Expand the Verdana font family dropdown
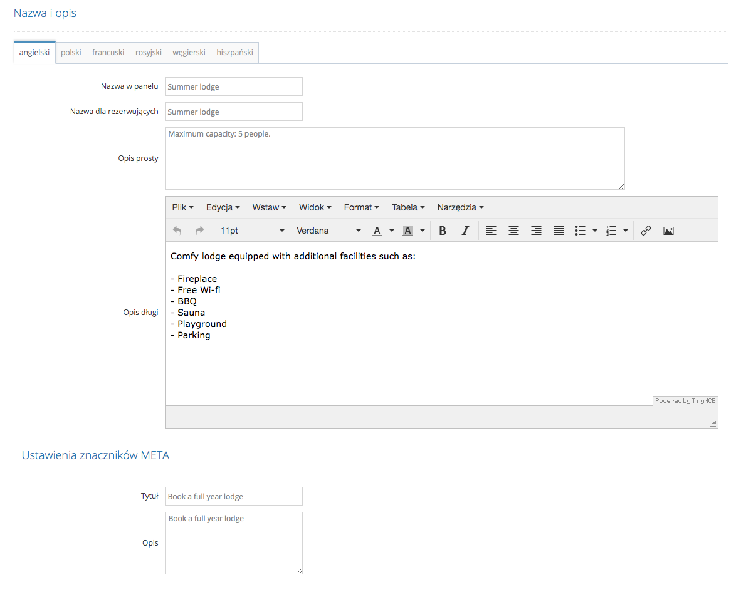741x597 pixels. click(328, 231)
